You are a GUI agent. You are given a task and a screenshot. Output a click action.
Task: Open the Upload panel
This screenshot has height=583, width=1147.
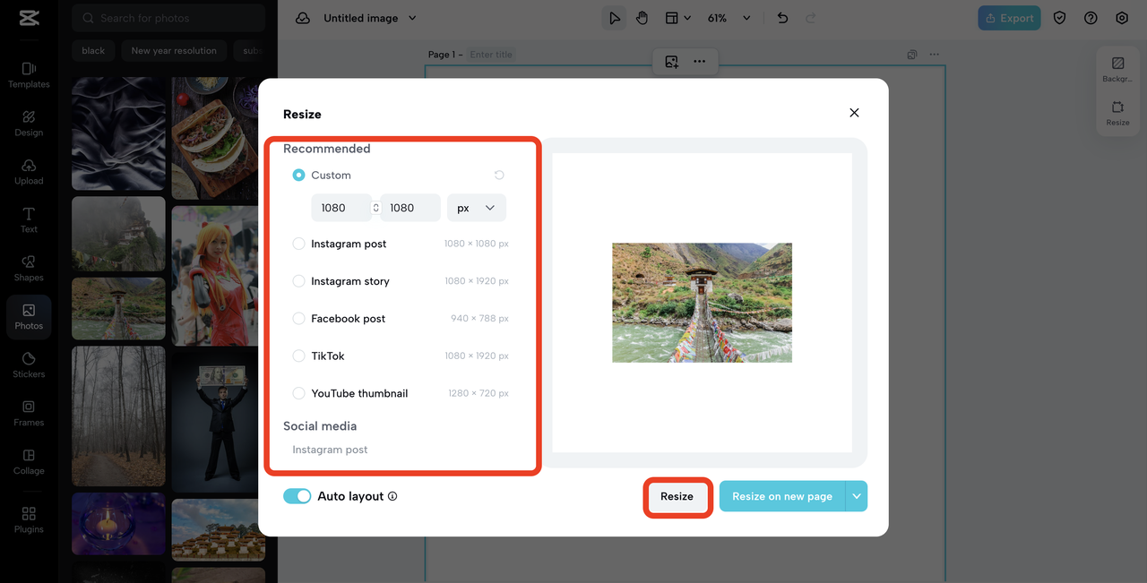tap(29, 172)
